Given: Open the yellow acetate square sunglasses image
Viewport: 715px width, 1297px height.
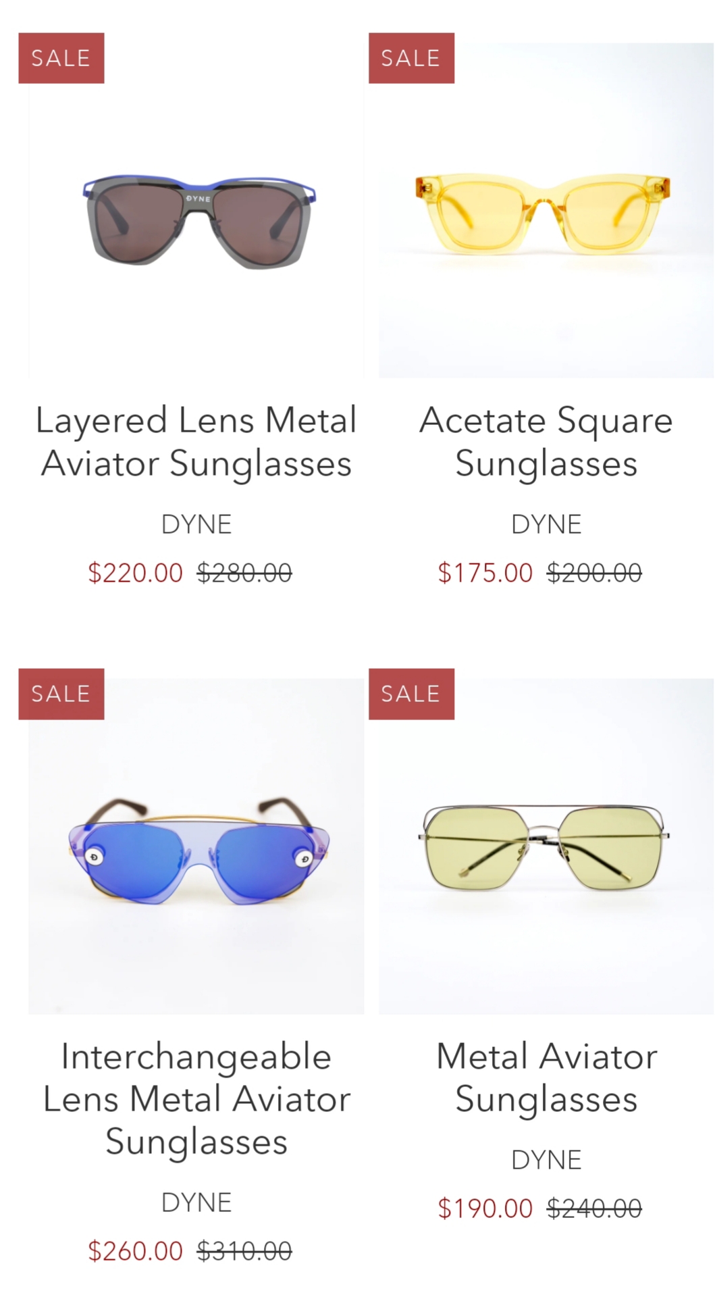Looking at the screenshot, I should 546,210.
